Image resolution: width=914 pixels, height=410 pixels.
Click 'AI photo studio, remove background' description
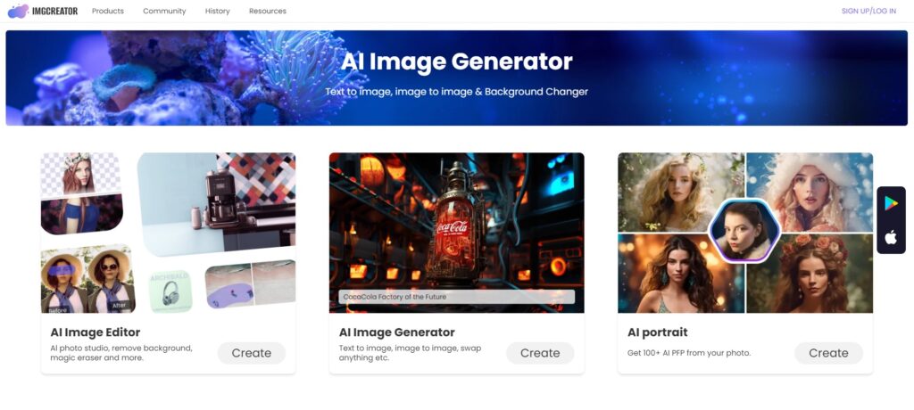coord(121,353)
